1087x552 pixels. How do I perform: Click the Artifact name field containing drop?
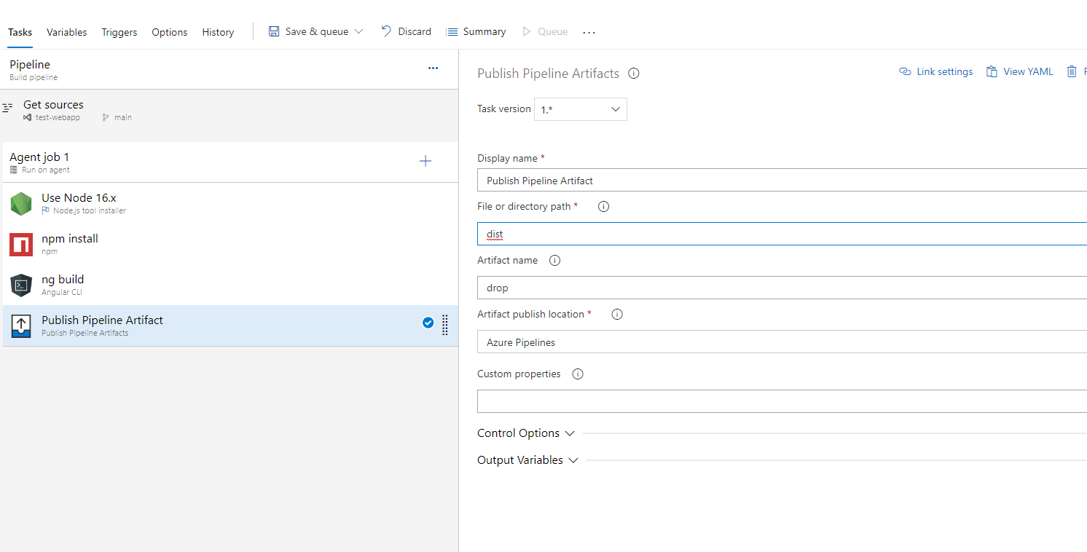click(x=782, y=288)
